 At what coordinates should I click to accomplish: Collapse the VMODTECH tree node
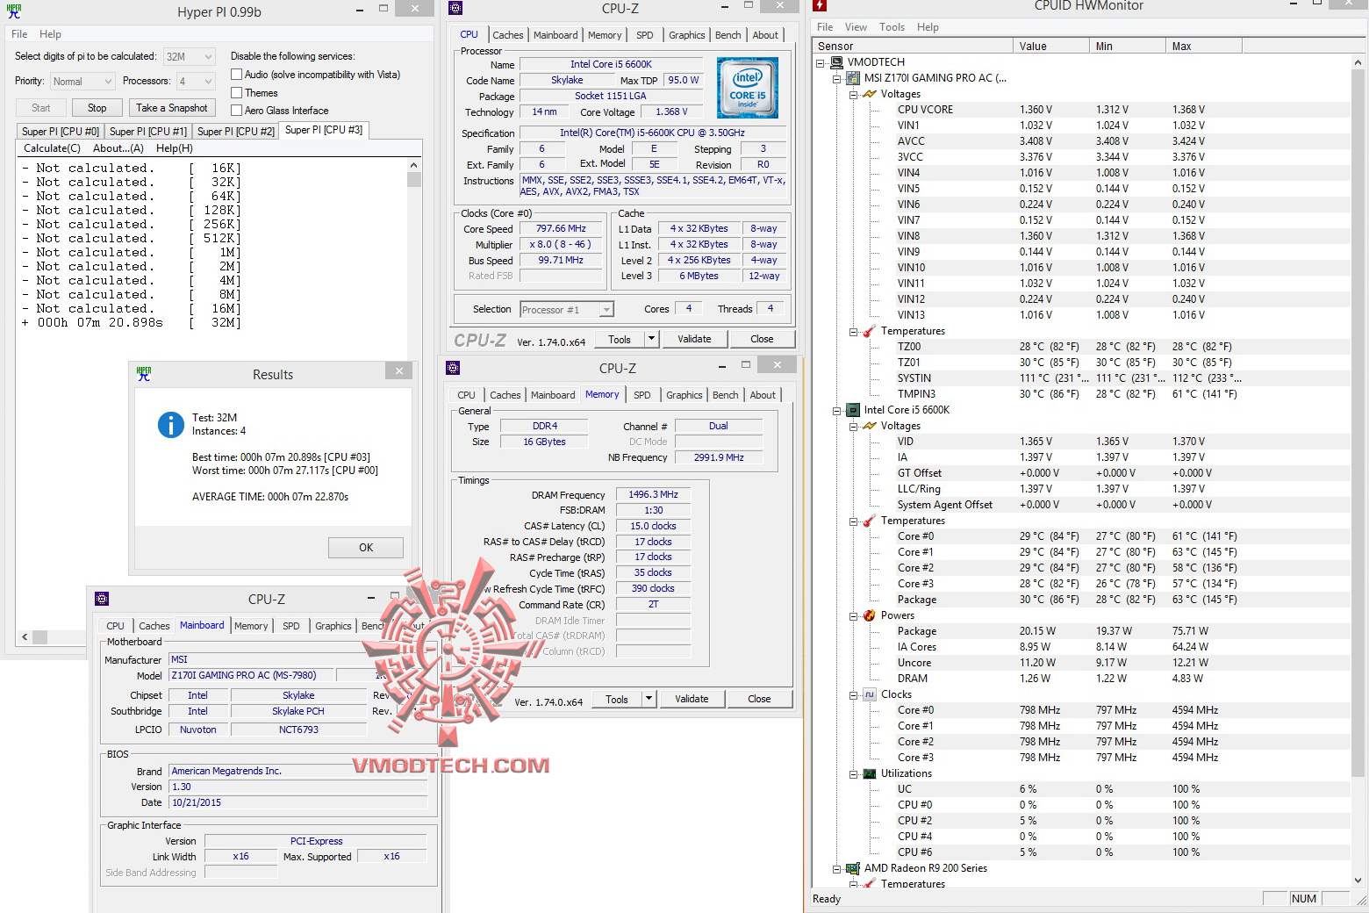[821, 63]
